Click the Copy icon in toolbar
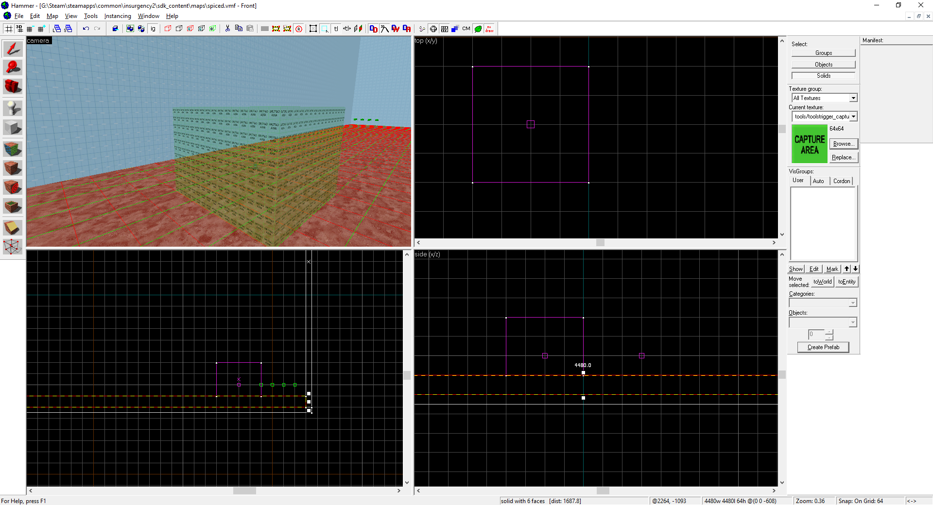The width and height of the screenshot is (933, 505). (x=239, y=29)
